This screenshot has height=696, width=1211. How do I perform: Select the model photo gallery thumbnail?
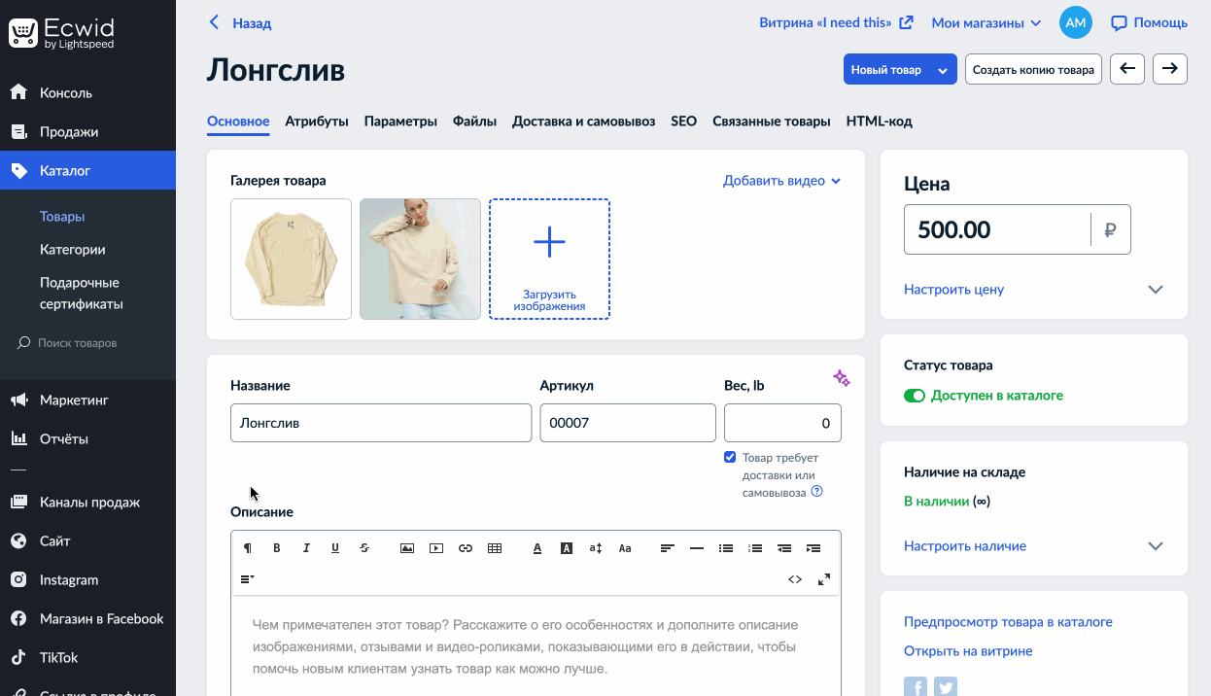coord(420,259)
